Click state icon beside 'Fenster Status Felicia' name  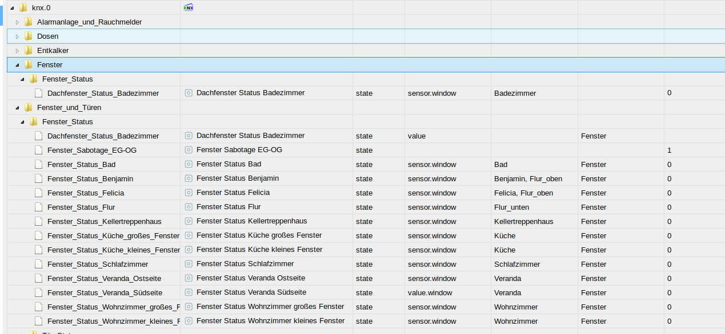189,193
